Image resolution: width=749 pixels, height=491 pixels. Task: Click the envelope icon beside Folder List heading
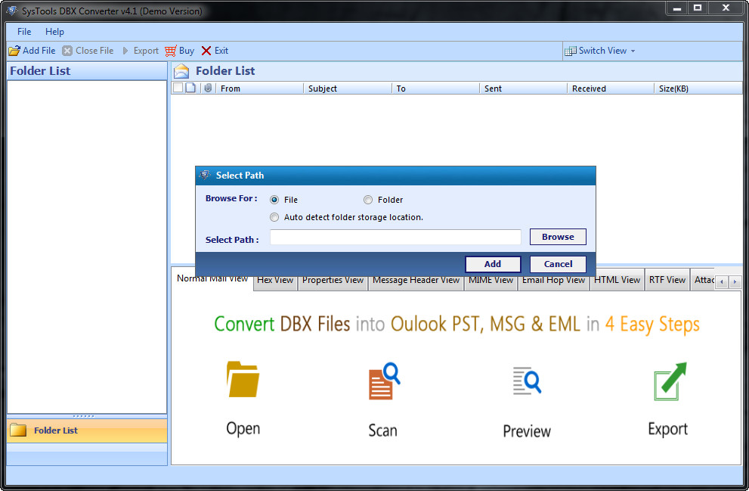181,71
